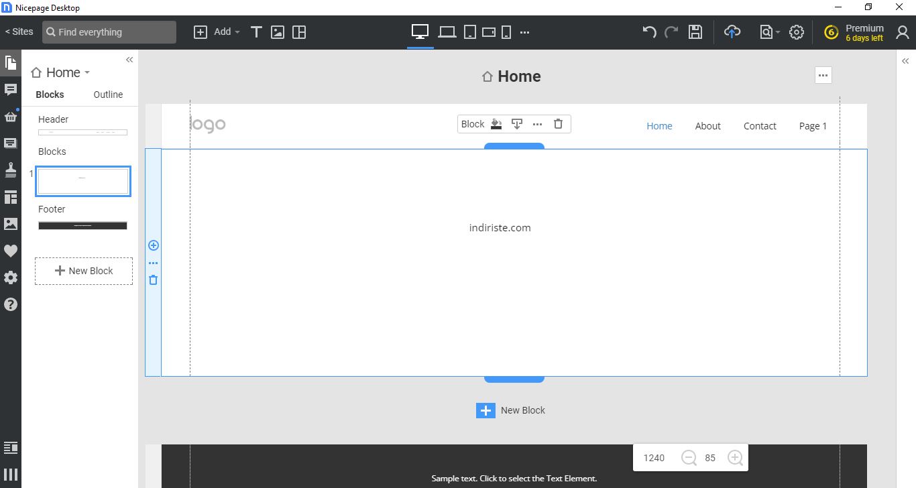Add a Grid layout element
Viewport: 916px width, 488px height.
pyautogui.click(x=299, y=32)
